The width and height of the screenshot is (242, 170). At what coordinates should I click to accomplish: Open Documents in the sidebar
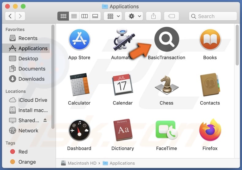tap(26, 69)
